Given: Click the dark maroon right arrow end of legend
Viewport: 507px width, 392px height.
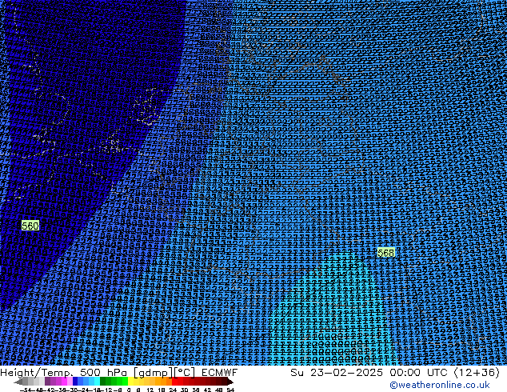Looking at the screenshot, I should 230,382.
